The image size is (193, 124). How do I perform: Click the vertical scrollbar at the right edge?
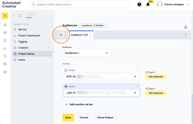[192, 108]
